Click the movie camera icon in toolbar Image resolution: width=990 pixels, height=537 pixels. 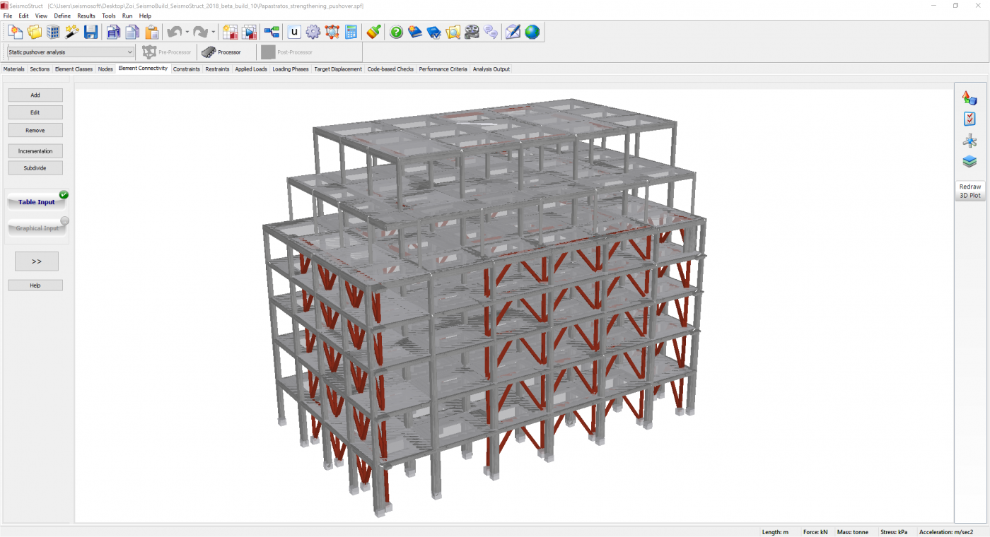click(472, 32)
